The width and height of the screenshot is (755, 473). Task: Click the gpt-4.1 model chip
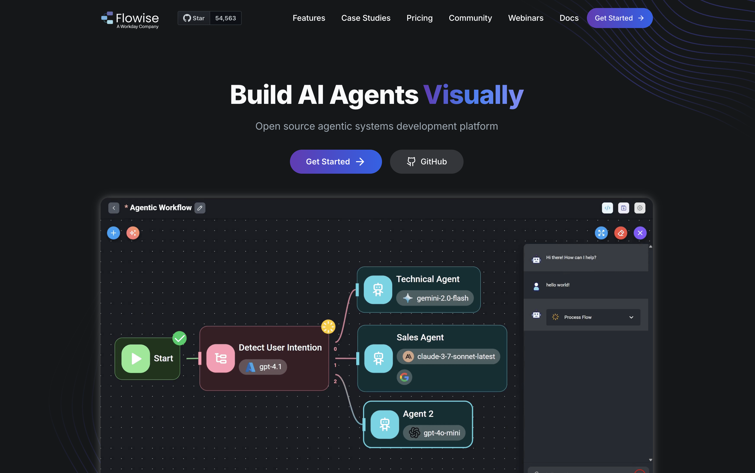pyautogui.click(x=263, y=367)
